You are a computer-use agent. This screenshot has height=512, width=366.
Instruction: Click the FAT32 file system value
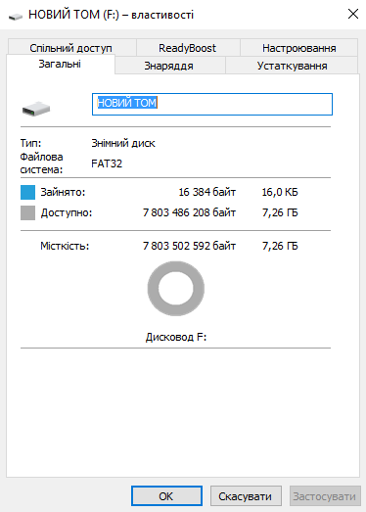click(107, 163)
